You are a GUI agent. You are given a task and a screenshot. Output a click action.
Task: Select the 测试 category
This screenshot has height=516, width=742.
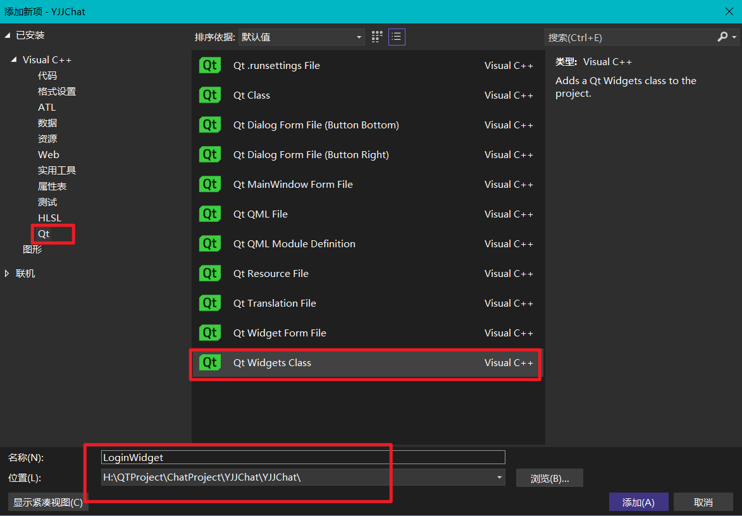(x=47, y=202)
